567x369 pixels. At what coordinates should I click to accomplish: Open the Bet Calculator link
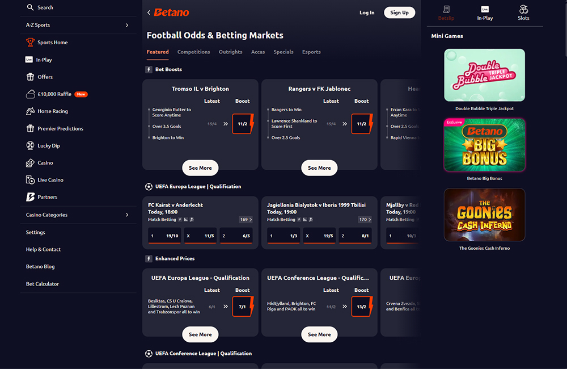(43, 284)
